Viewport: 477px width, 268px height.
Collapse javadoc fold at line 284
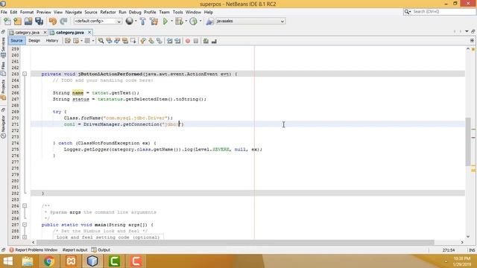click(25, 205)
